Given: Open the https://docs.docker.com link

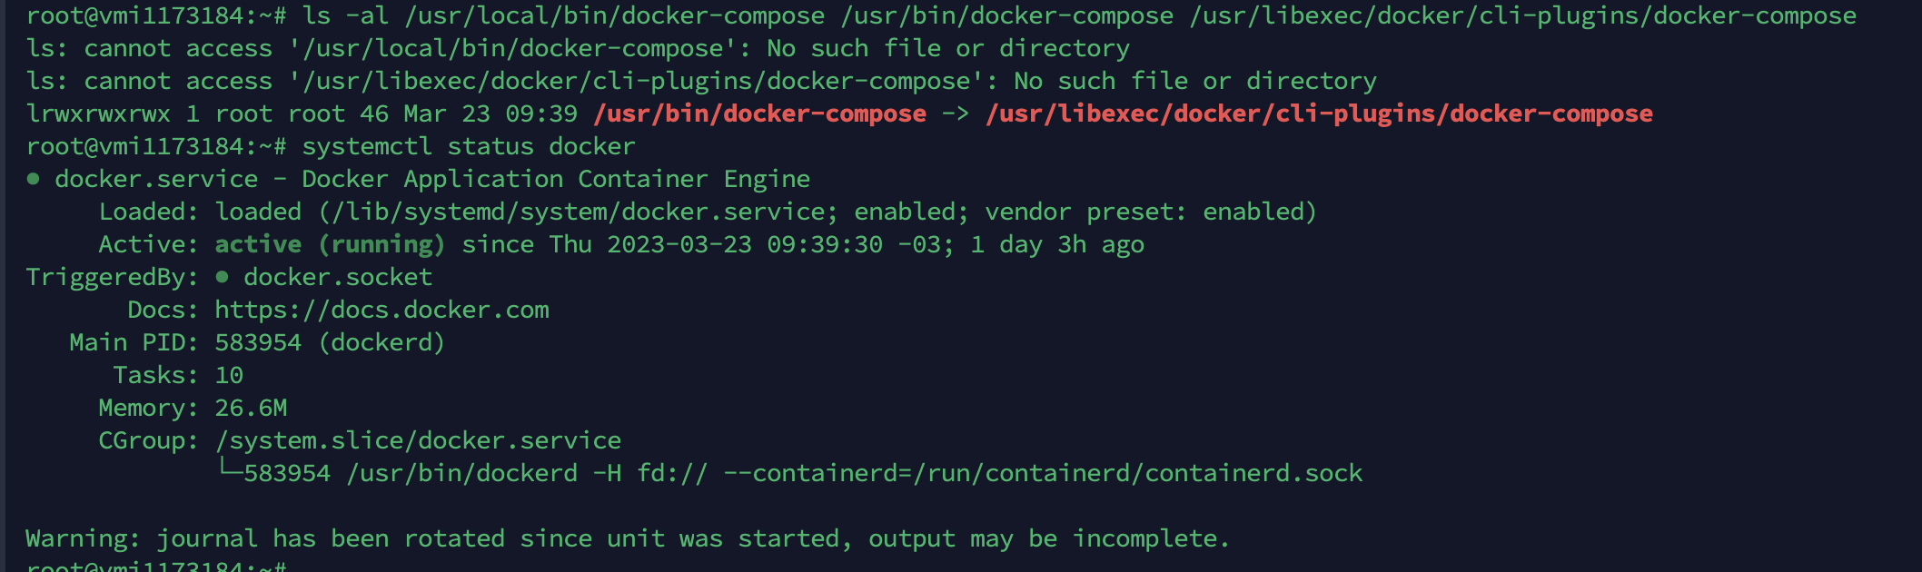Looking at the screenshot, I should pos(381,311).
